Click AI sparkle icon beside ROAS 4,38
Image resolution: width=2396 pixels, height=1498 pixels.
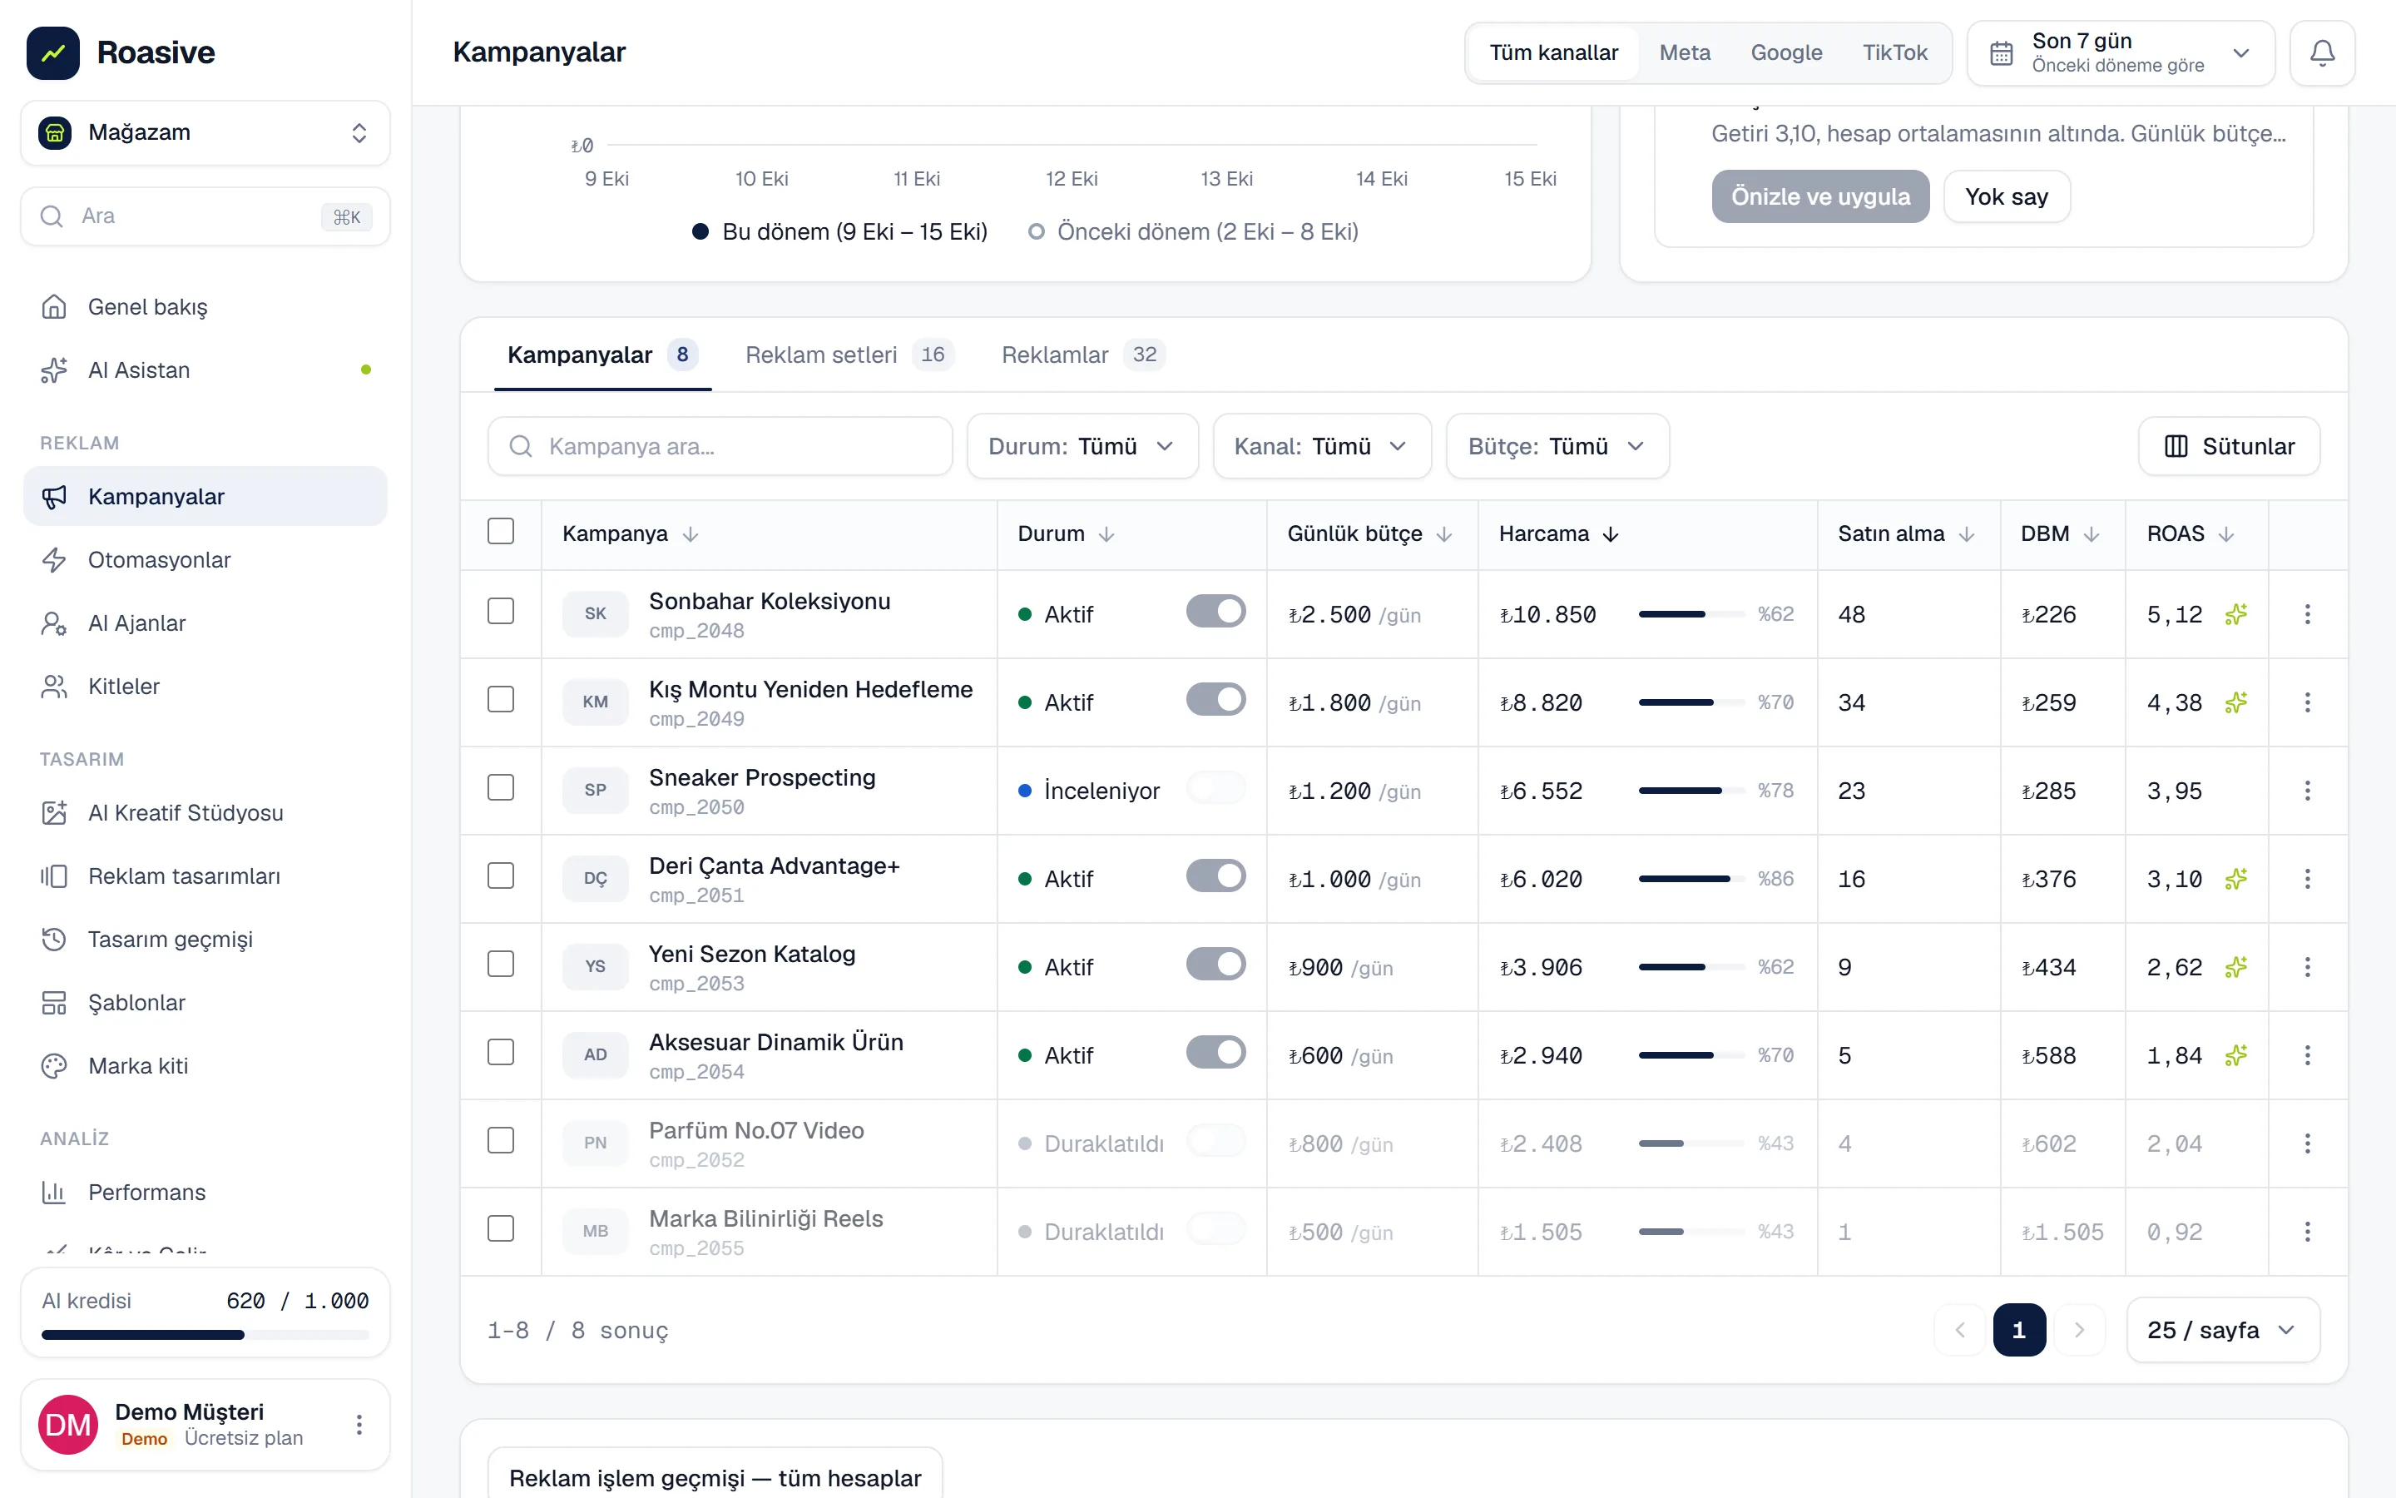(x=2235, y=702)
